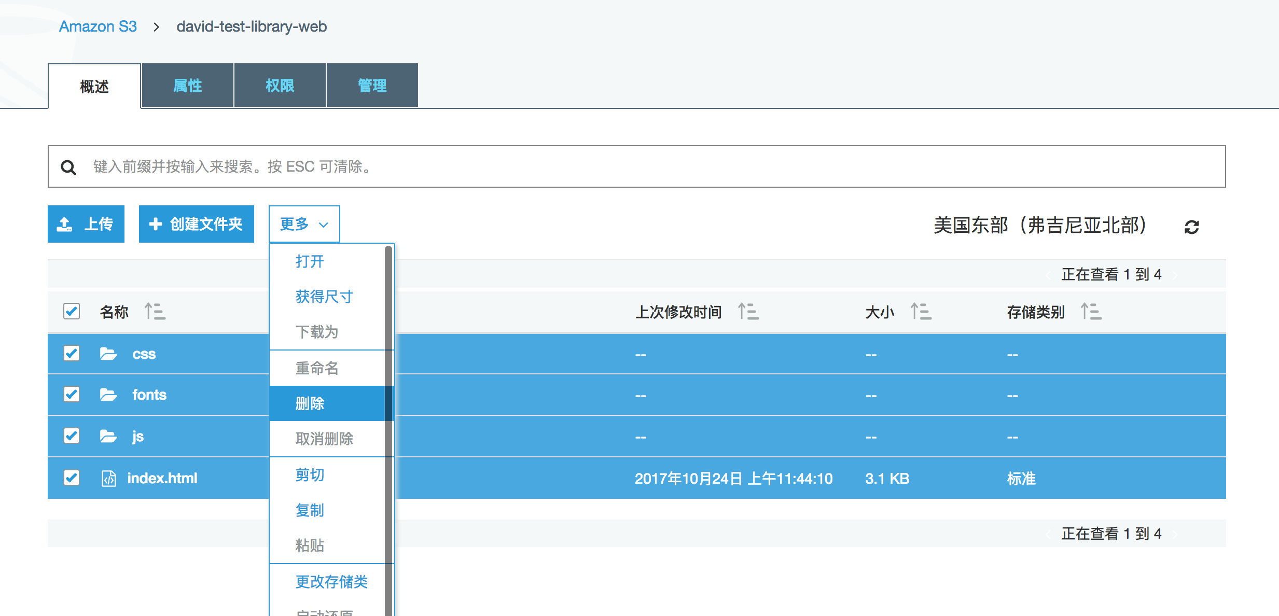This screenshot has width=1279, height=616.
Task: Click the sort icon beside 大小 column
Action: point(921,312)
